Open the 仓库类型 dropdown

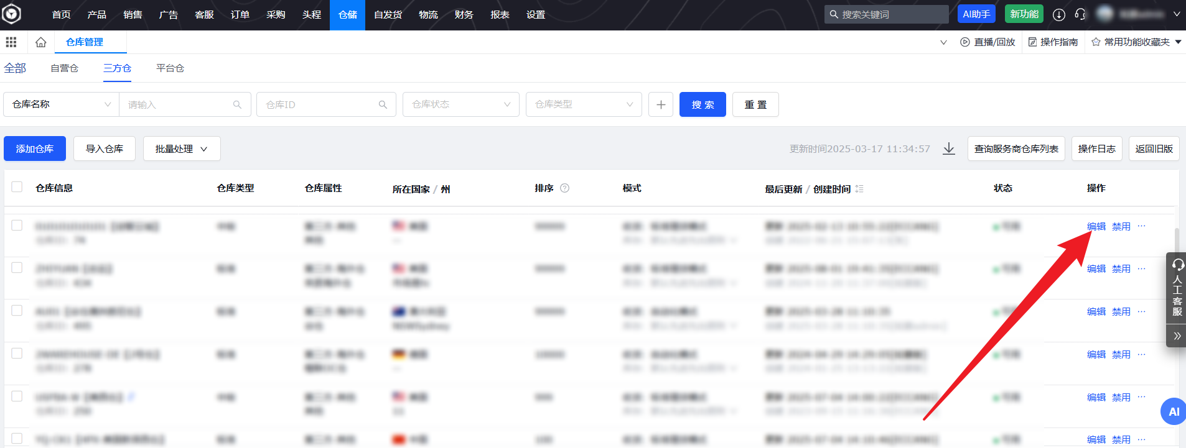coord(584,104)
